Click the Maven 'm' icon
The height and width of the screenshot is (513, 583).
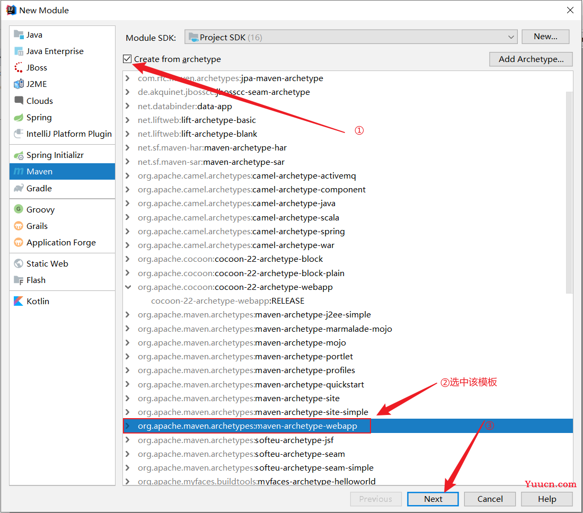point(19,171)
